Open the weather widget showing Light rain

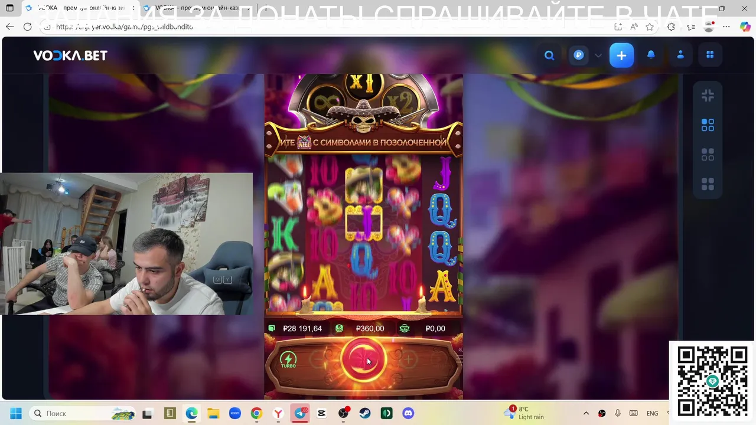click(524, 413)
